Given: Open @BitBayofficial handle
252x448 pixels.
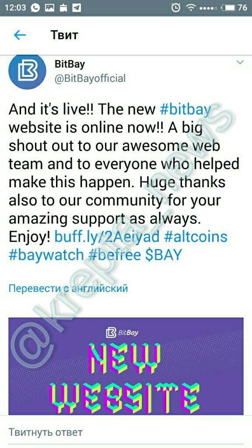Looking at the screenshot, I should (90, 78).
